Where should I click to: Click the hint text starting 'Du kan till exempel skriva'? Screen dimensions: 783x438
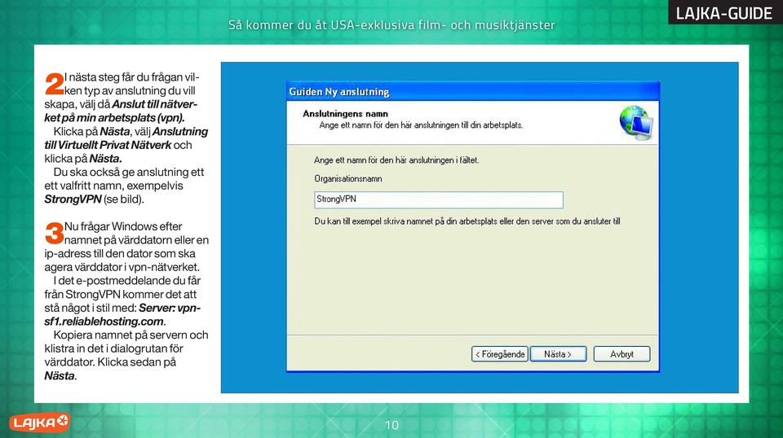click(x=467, y=221)
